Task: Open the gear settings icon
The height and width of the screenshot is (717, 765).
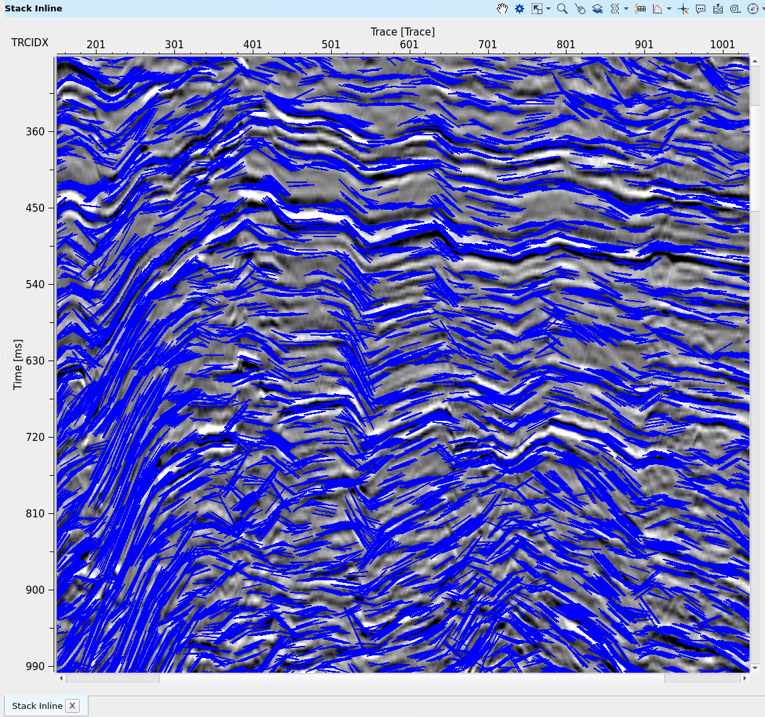Action: point(520,9)
